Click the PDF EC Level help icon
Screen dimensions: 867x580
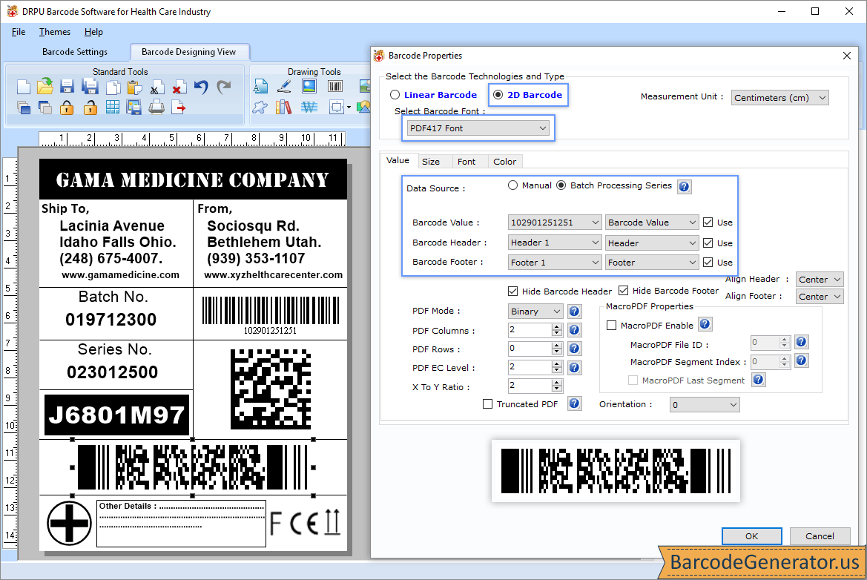point(574,367)
